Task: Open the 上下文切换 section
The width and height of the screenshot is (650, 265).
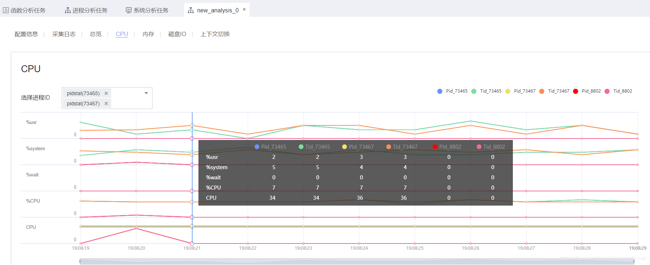Action: pyautogui.click(x=215, y=34)
